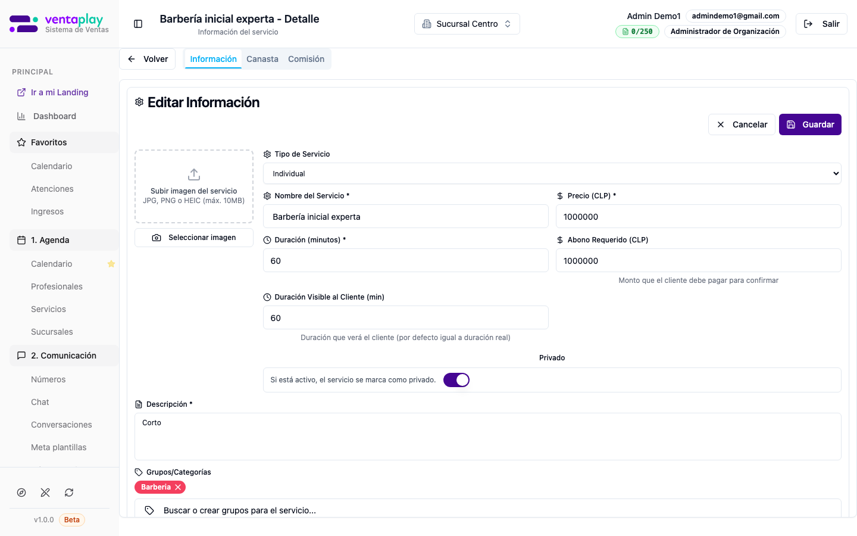The image size is (857, 536).
Task: Click the Administrador de Organización role badge
Action: coord(725,32)
